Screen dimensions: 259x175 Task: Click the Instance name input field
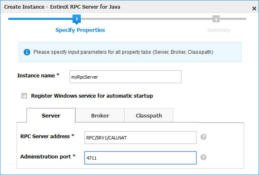pos(126,77)
